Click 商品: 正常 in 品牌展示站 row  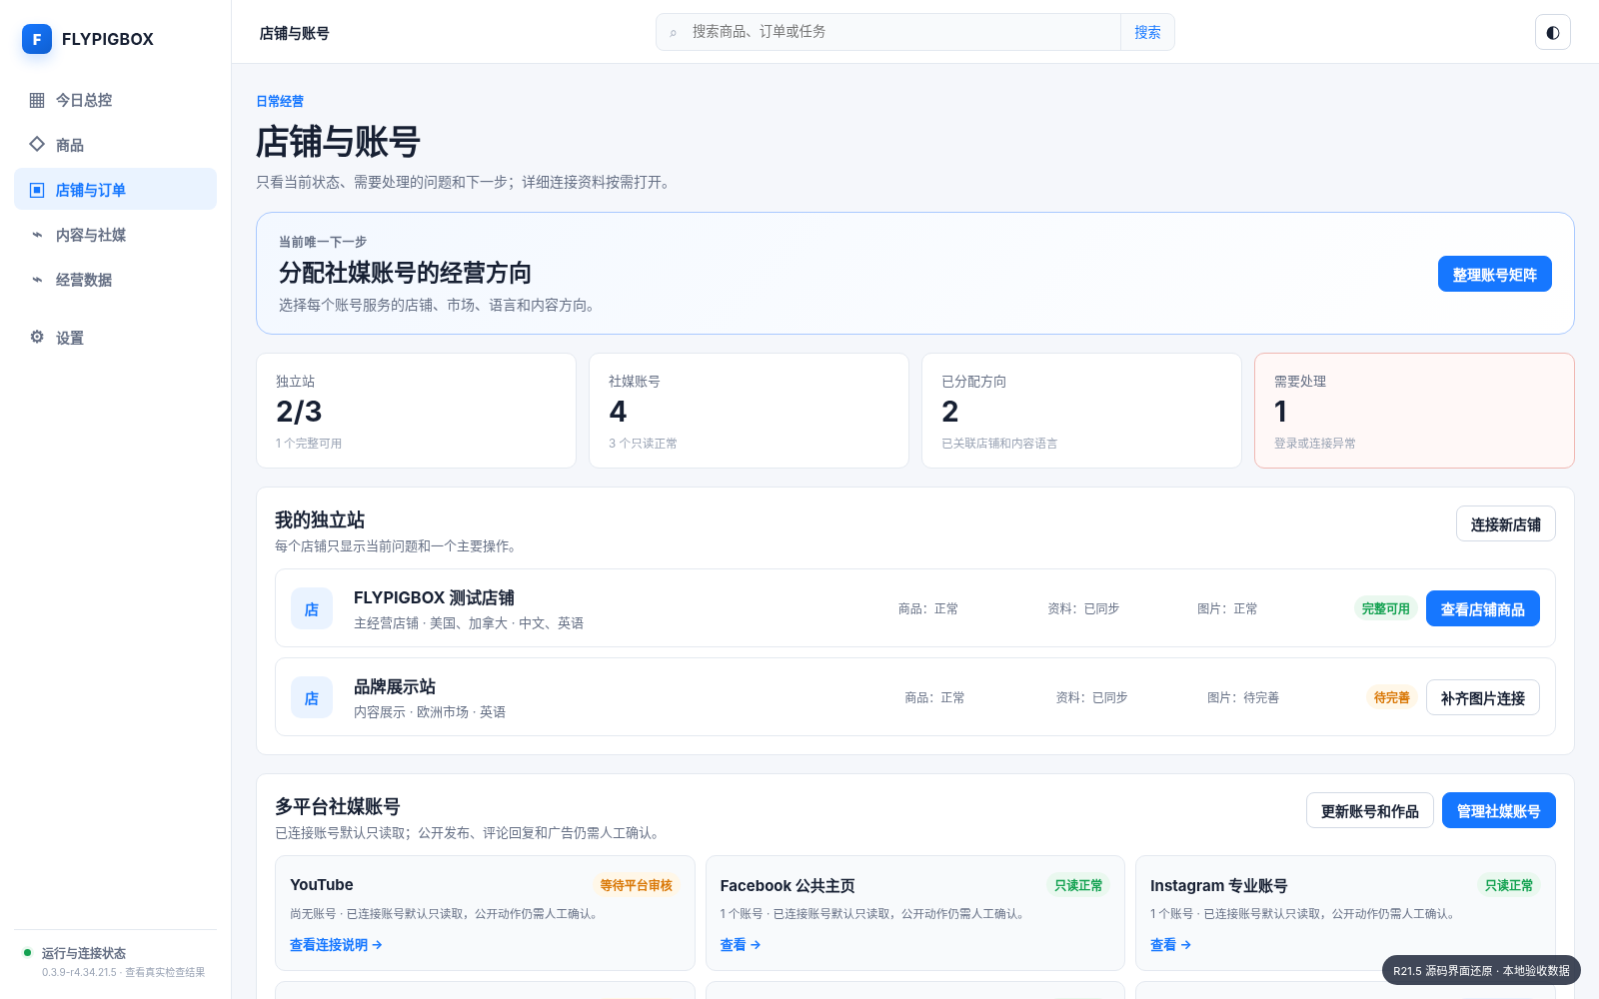click(934, 697)
